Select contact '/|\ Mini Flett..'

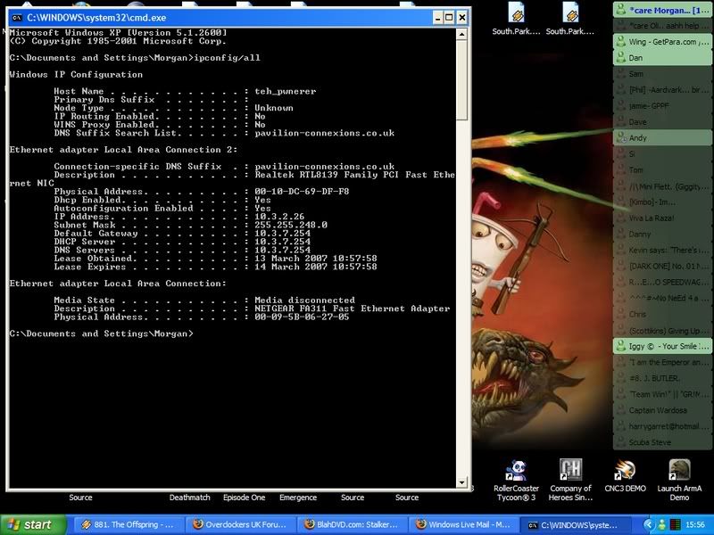pyautogui.click(x=662, y=186)
